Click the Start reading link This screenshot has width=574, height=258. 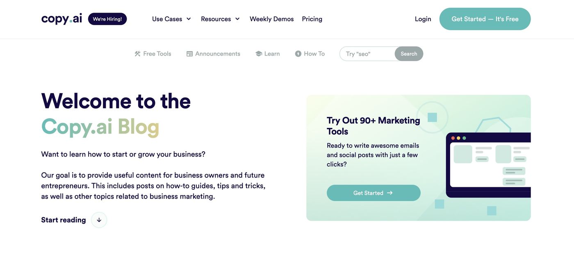pyautogui.click(x=64, y=220)
